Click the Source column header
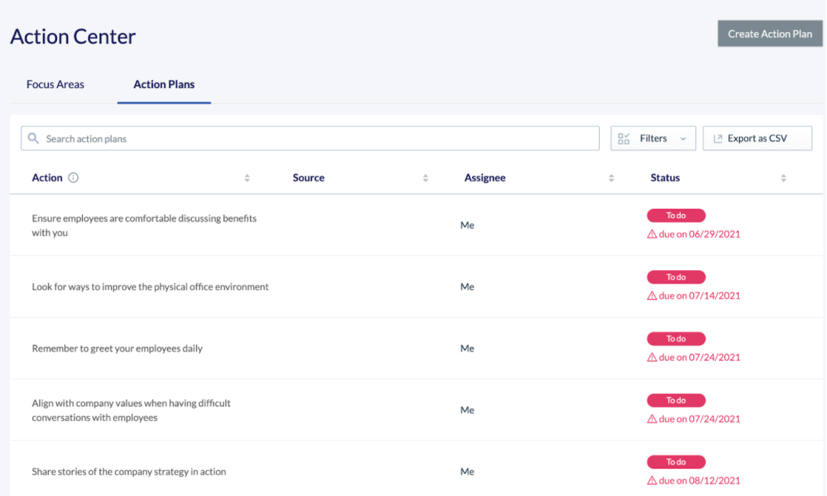 tap(308, 178)
